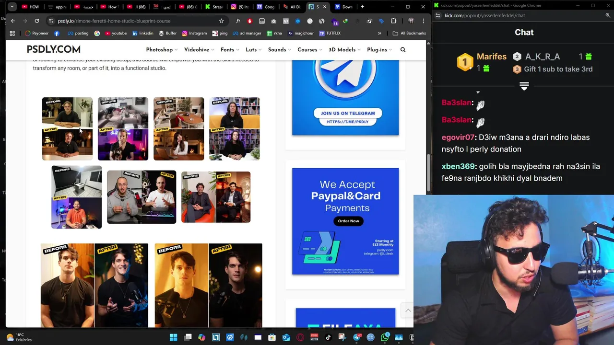Click chat username xben369

[459, 166]
